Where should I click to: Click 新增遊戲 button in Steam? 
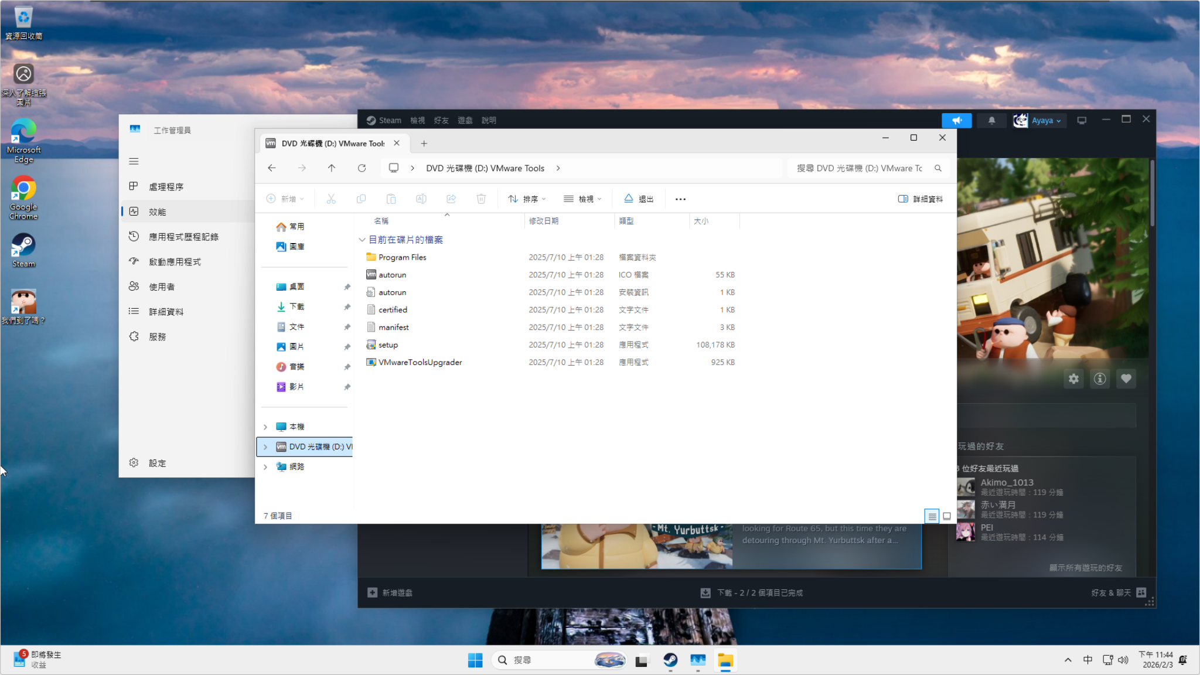coord(390,593)
